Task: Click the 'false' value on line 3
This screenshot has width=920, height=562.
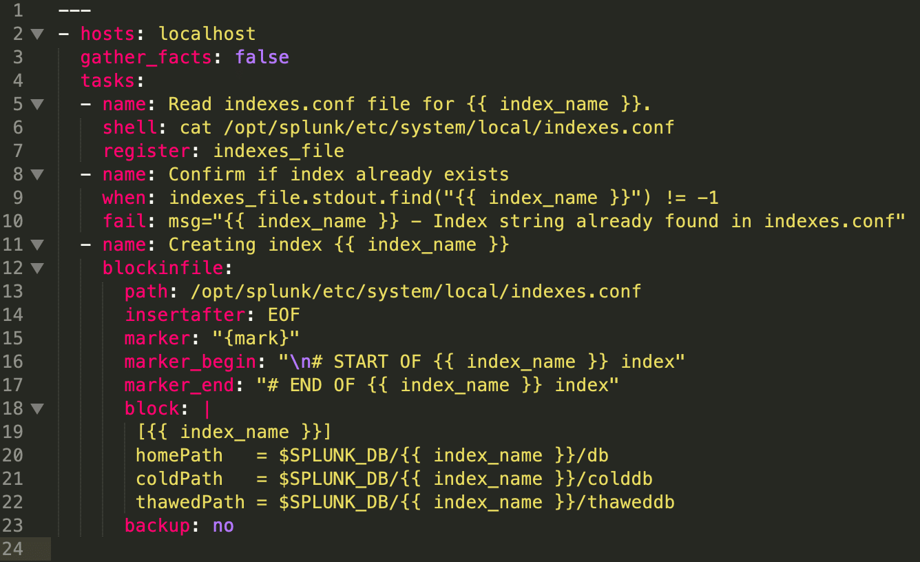Action: (262, 57)
